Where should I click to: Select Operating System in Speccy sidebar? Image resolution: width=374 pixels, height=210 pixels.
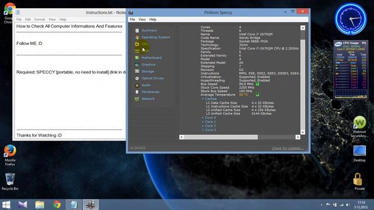click(156, 37)
